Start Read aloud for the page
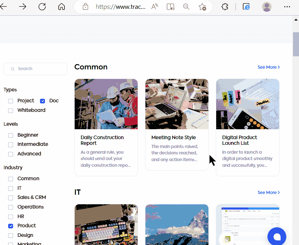Viewport: 299px width, 245px height. pos(154,7)
